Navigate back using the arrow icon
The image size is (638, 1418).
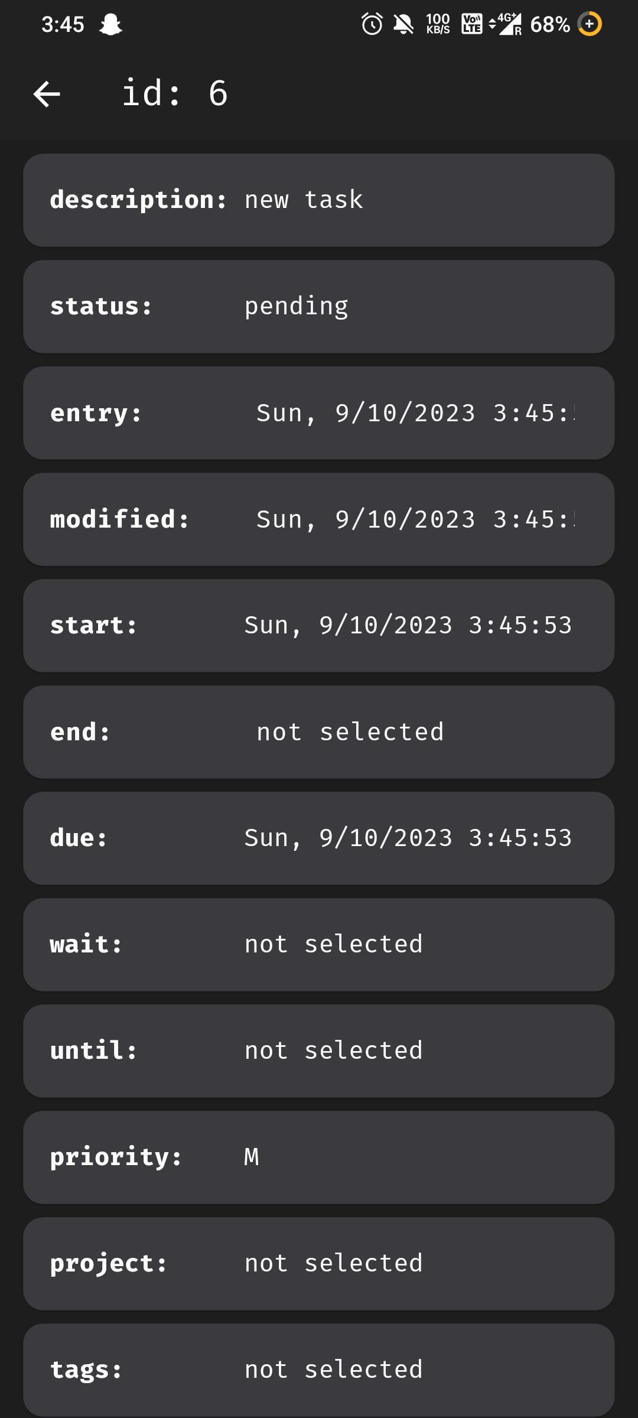[x=46, y=93]
